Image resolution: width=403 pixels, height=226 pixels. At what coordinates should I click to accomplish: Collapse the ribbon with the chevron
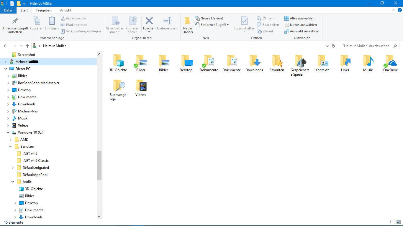coord(393,10)
